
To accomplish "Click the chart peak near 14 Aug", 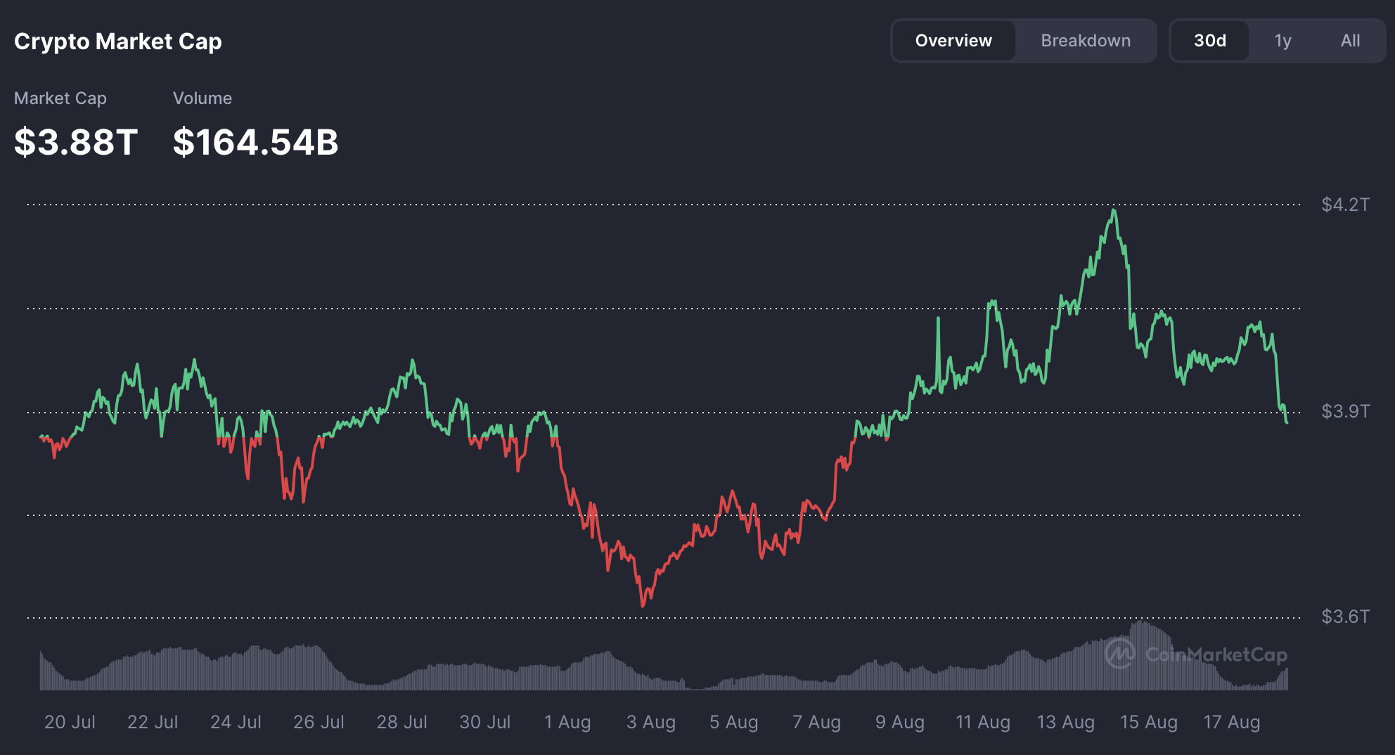I will pos(1113,211).
